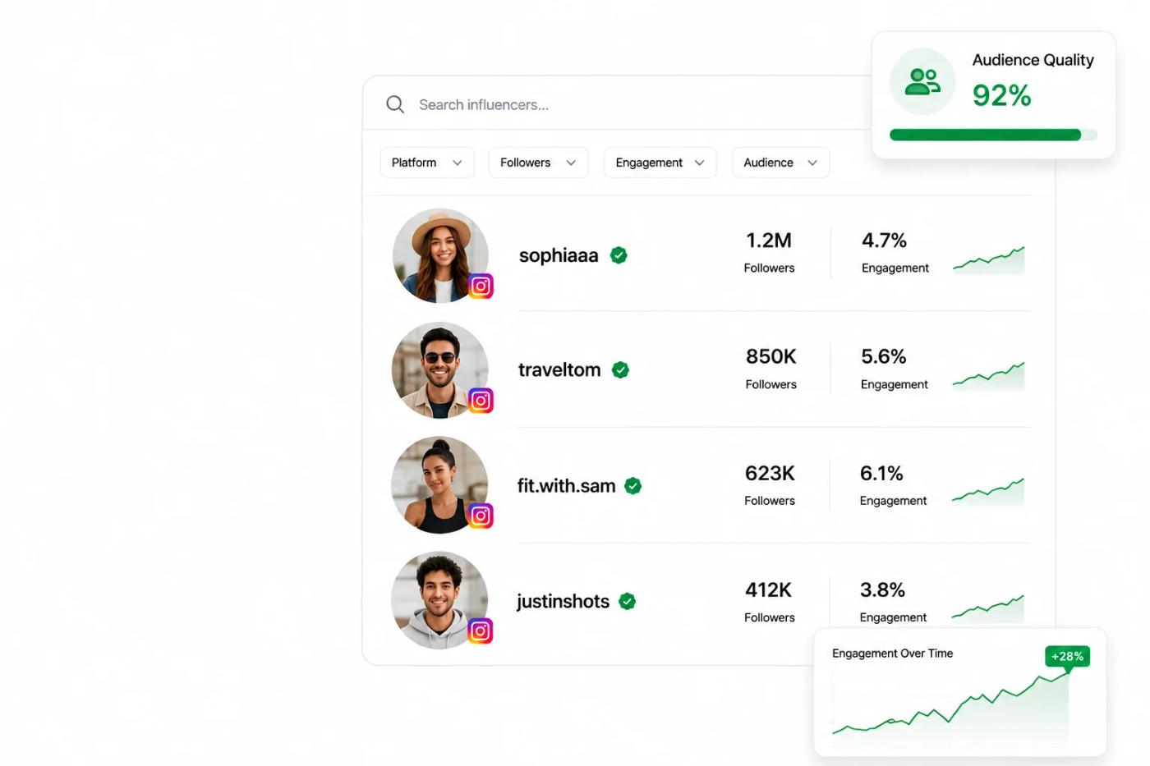Screen dimensions: 1150x766
Task: Click verified checkmark next to traveltom
Action: (x=620, y=370)
